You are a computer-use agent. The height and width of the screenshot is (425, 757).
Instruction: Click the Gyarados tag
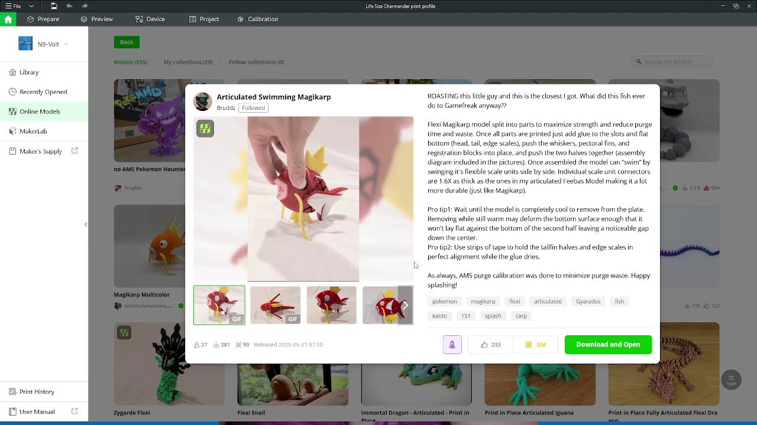click(588, 301)
